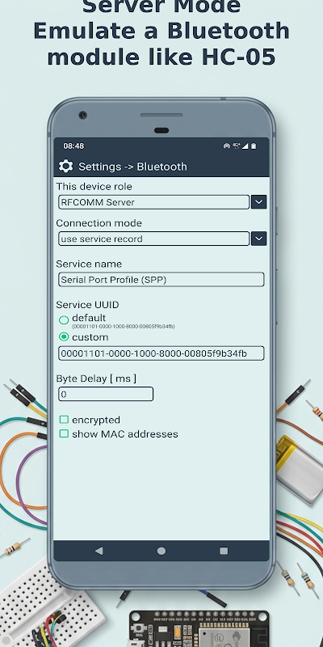Image resolution: width=323 pixels, height=647 pixels.
Task: Tap the signal strength icon in status bar
Action: tap(245, 146)
